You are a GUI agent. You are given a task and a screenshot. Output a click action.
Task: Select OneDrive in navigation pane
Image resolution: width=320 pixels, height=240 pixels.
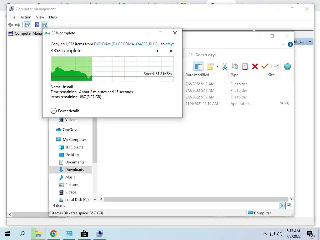click(70, 130)
